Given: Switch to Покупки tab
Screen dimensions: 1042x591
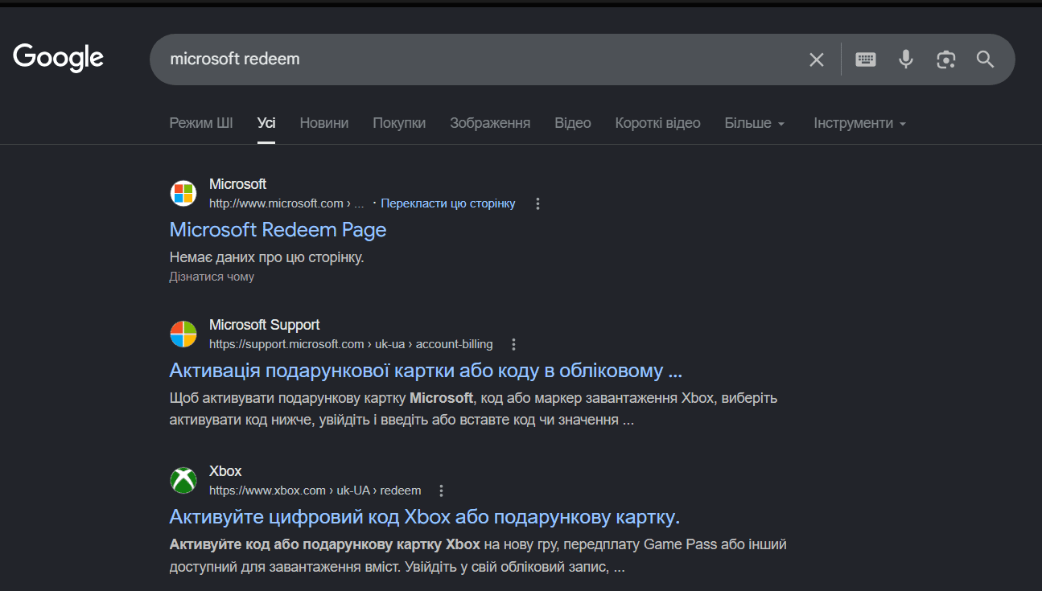Looking at the screenshot, I should (x=399, y=123).
